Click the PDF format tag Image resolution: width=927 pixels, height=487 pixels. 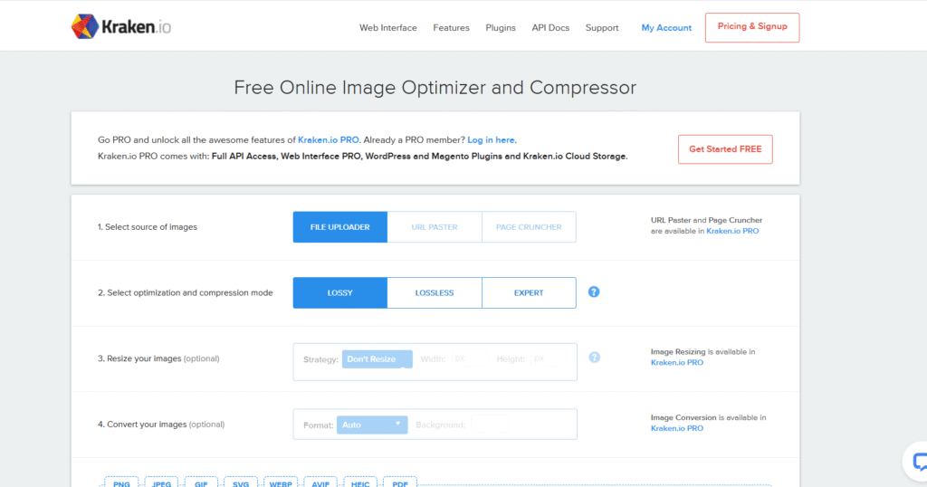tap(399, 482)
